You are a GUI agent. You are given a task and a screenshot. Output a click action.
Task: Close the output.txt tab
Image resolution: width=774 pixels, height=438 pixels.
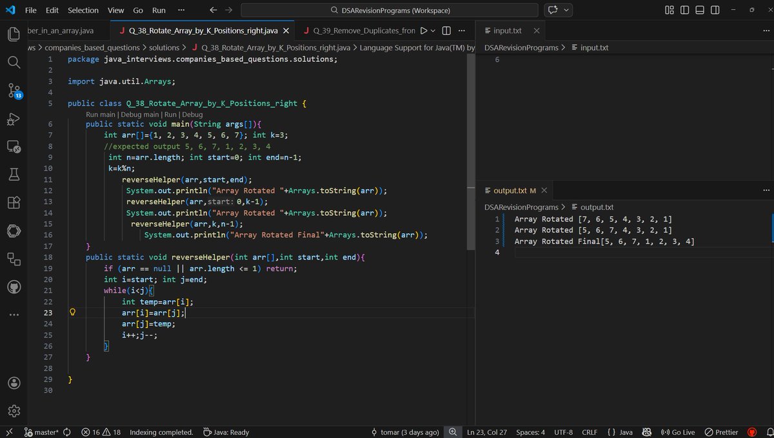tap(544, 191)
